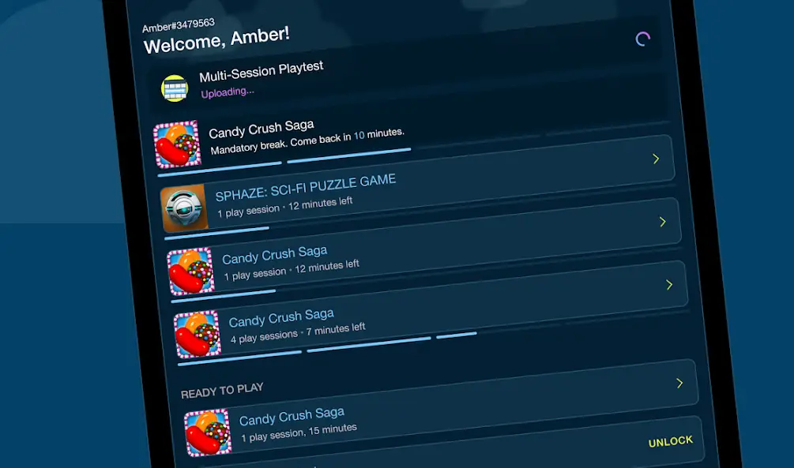The height and width of the screenshot is (468, 794).
Task: Click the loading spinner icon
Action: point(642,39)
